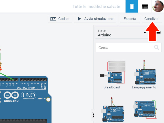Click into the Cerca search field

click(124, 47)
